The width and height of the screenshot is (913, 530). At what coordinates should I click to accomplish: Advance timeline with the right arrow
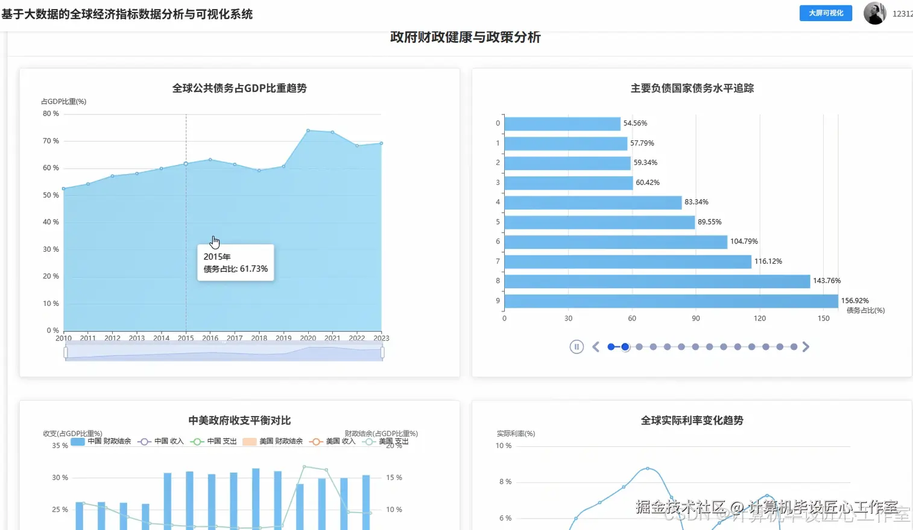point(806,347)
